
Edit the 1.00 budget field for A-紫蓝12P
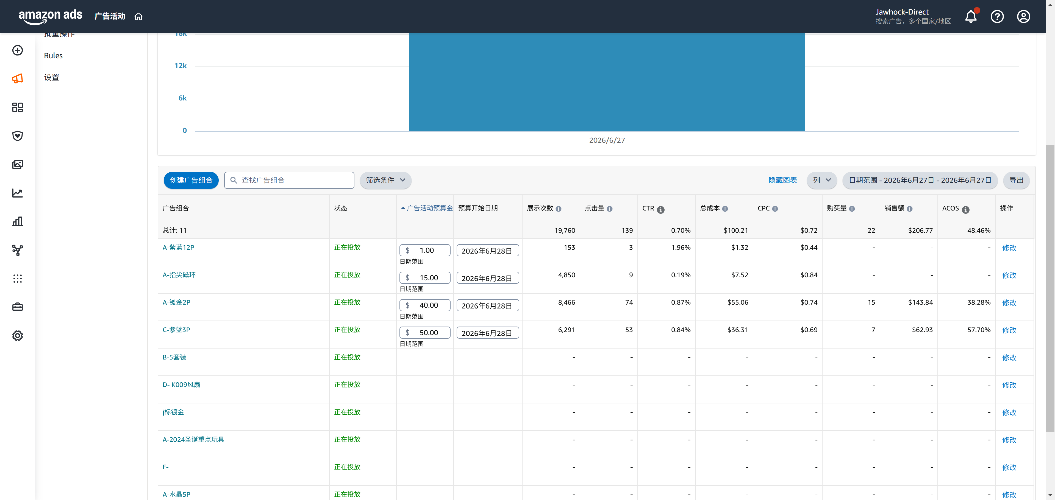(x=425, y=250)
